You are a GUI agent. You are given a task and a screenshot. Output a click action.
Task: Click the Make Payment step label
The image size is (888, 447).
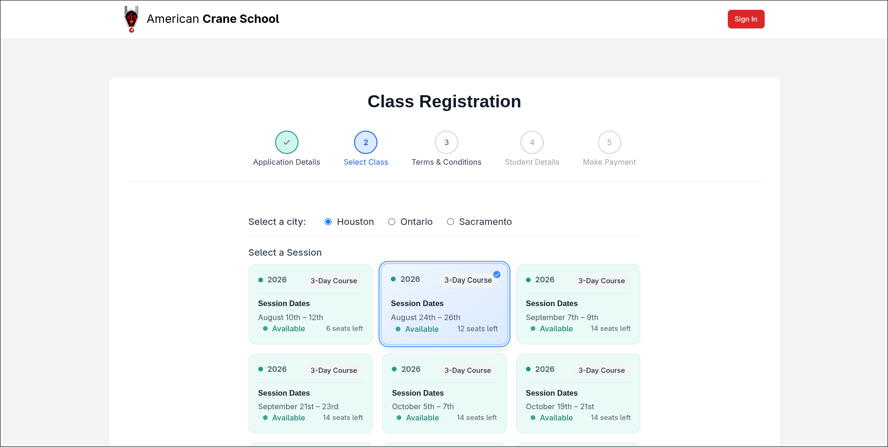click(x=610, y=162)
